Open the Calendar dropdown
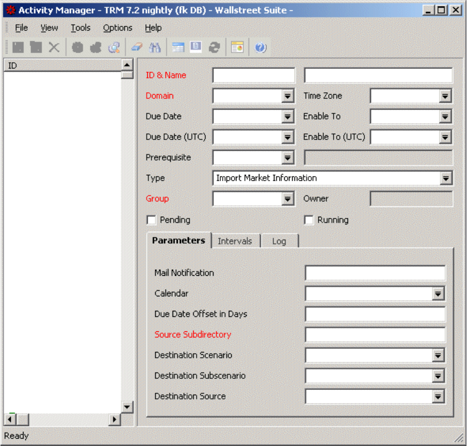This screenshot has width=467, height=446. (x=438, y=294)
